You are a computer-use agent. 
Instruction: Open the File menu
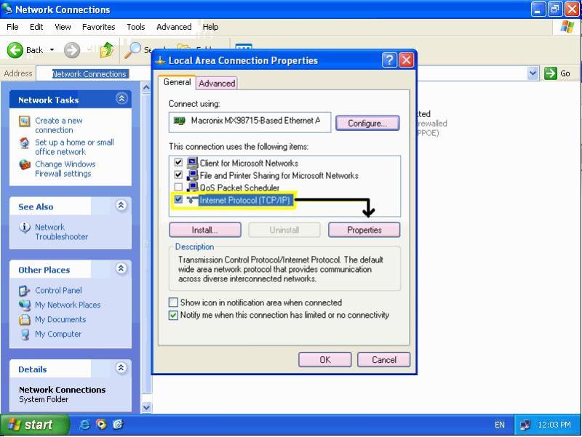pyautogui.click(x=12, y=27)
